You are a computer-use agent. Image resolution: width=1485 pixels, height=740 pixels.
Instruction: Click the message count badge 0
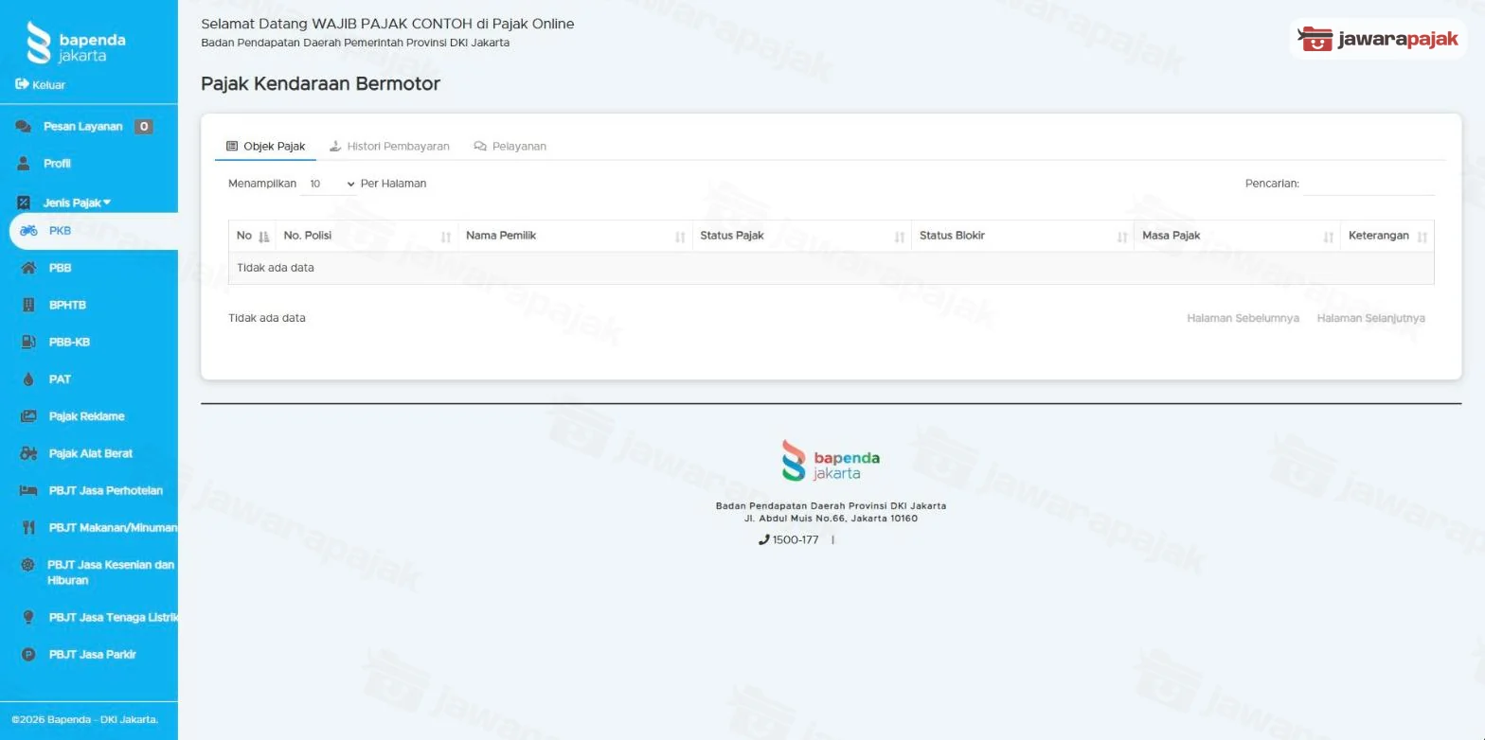143,127
